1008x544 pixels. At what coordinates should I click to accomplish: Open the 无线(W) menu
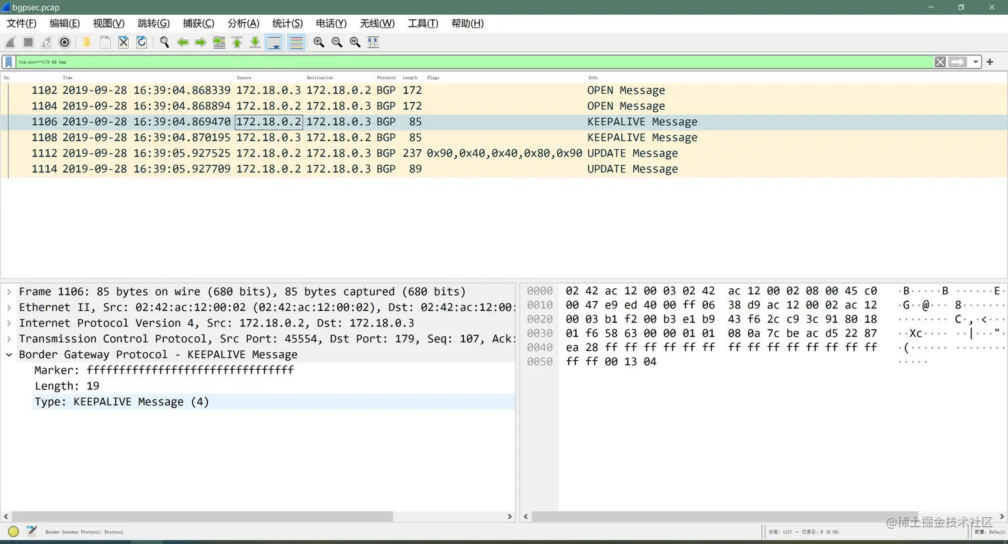pyautogui.click(x=377, y=23)
